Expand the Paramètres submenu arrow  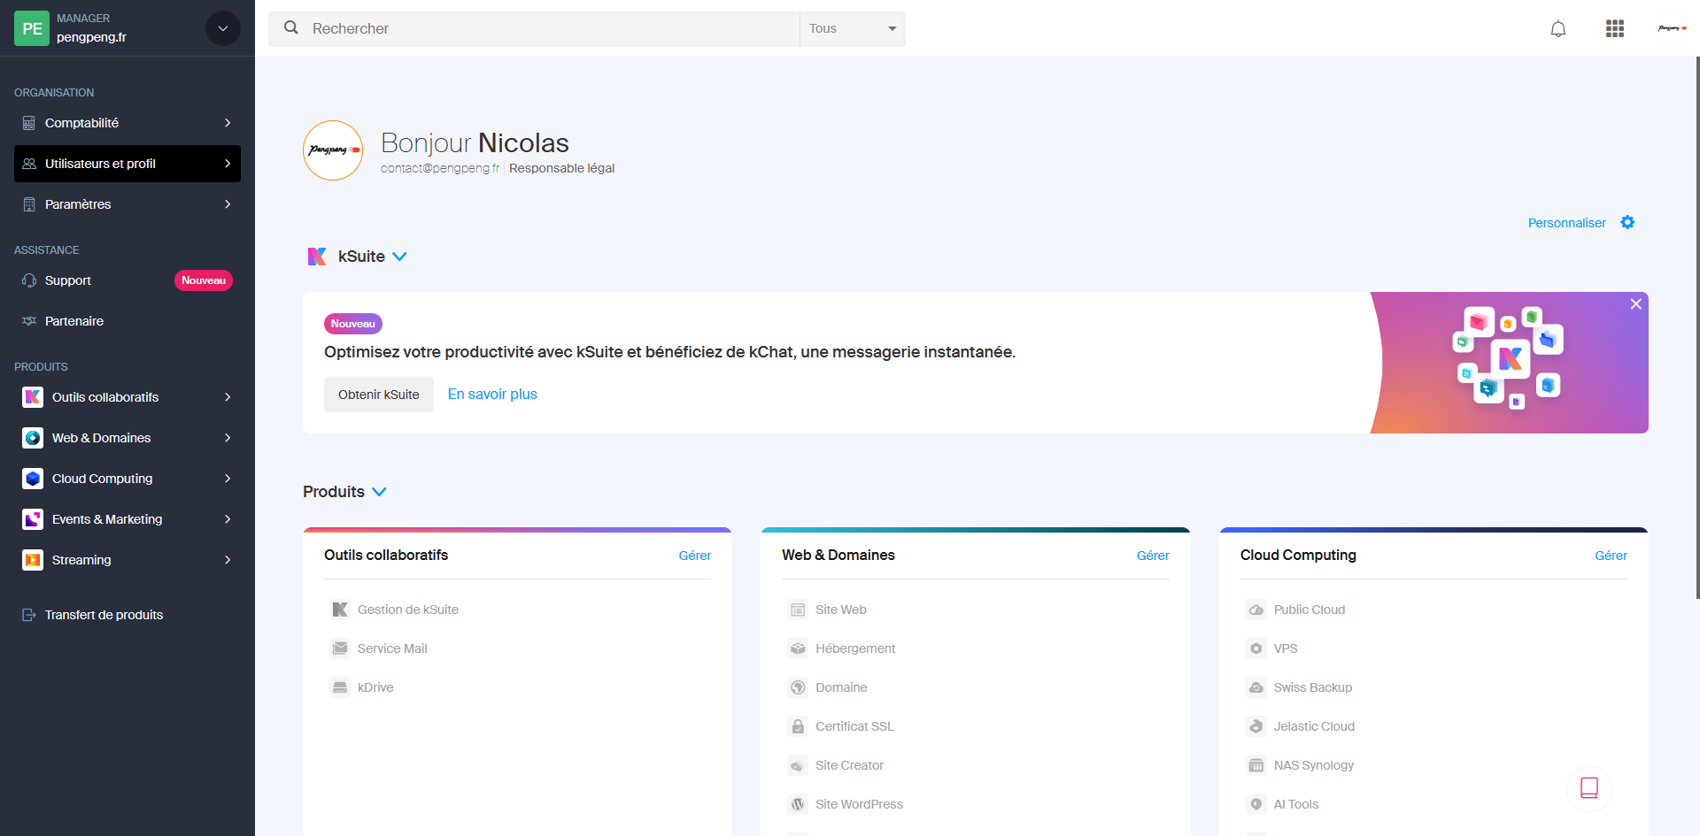228,204
